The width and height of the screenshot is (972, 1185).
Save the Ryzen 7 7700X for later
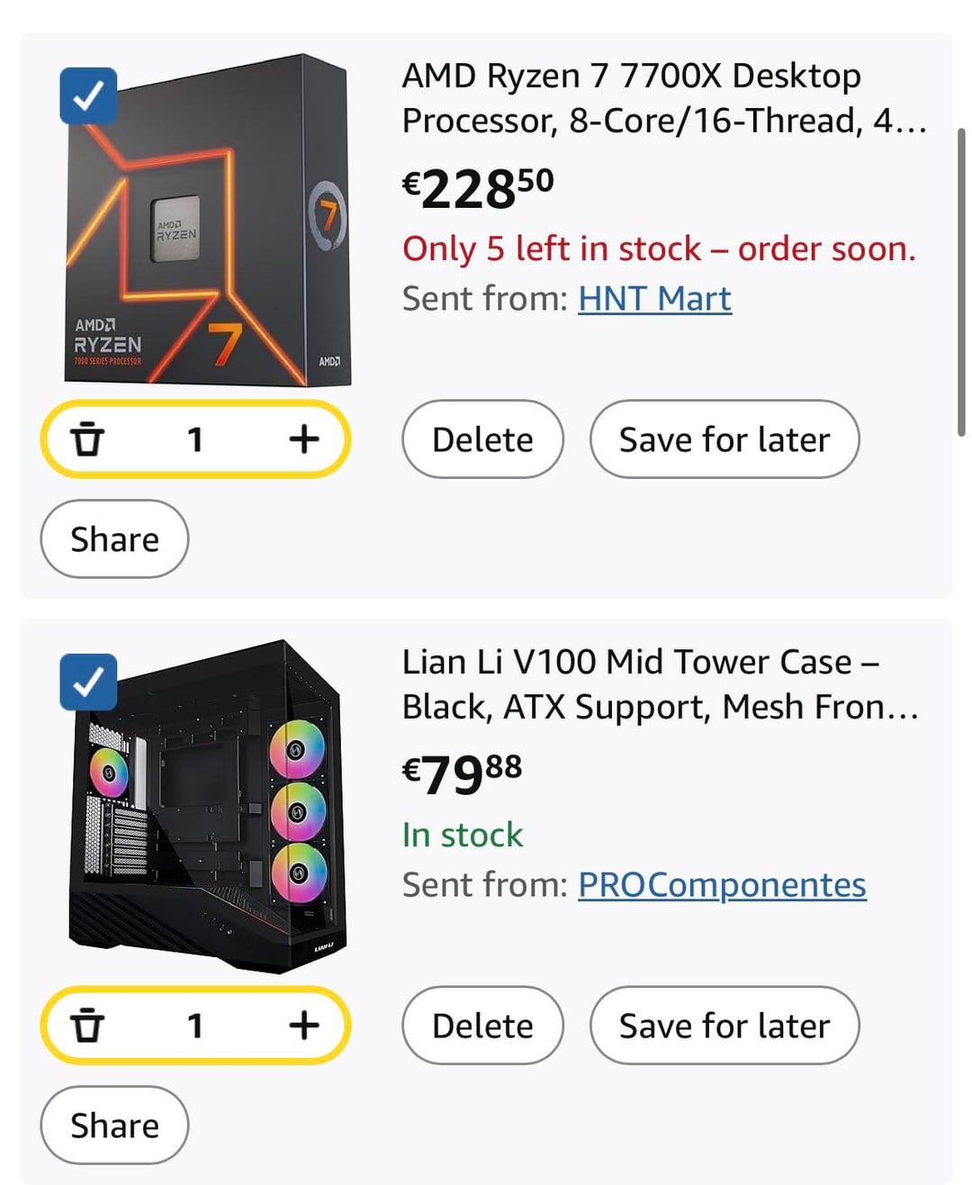point(724,439)
